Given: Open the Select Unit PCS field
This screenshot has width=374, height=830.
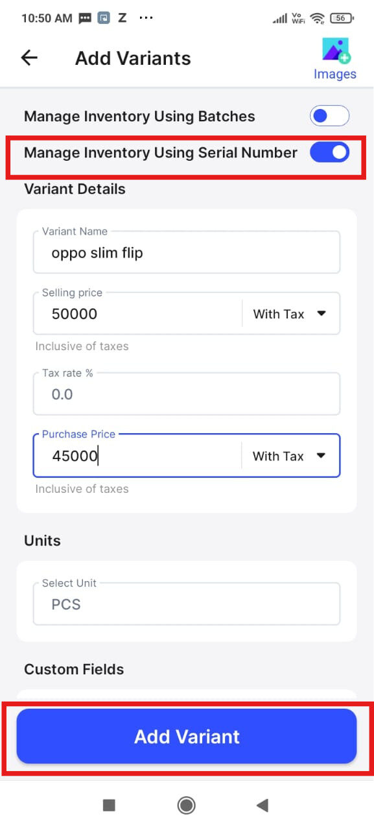Looking at the screenshot, I should coord(187,604).
